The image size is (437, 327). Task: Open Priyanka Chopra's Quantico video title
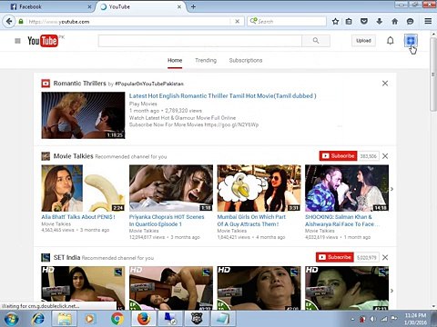click(167, 221)
